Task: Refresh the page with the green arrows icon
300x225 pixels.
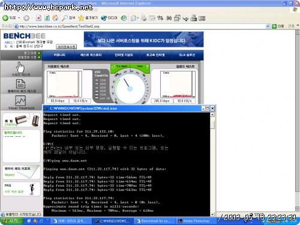Action: [x=47, y=18]
